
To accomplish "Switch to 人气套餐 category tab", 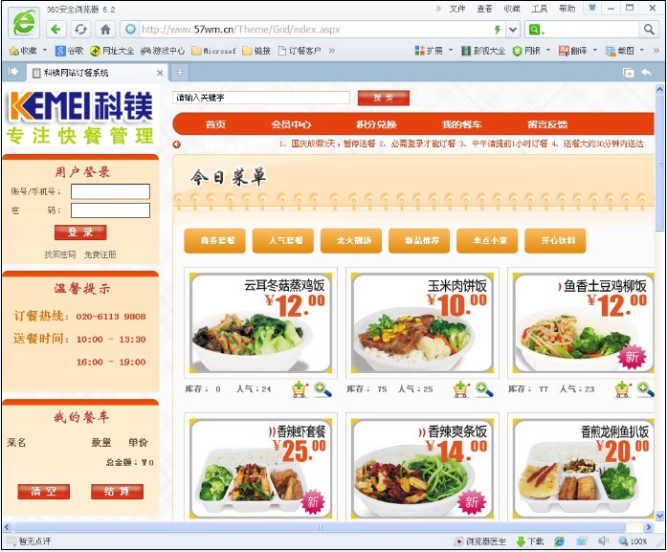I will click(284, 240).
